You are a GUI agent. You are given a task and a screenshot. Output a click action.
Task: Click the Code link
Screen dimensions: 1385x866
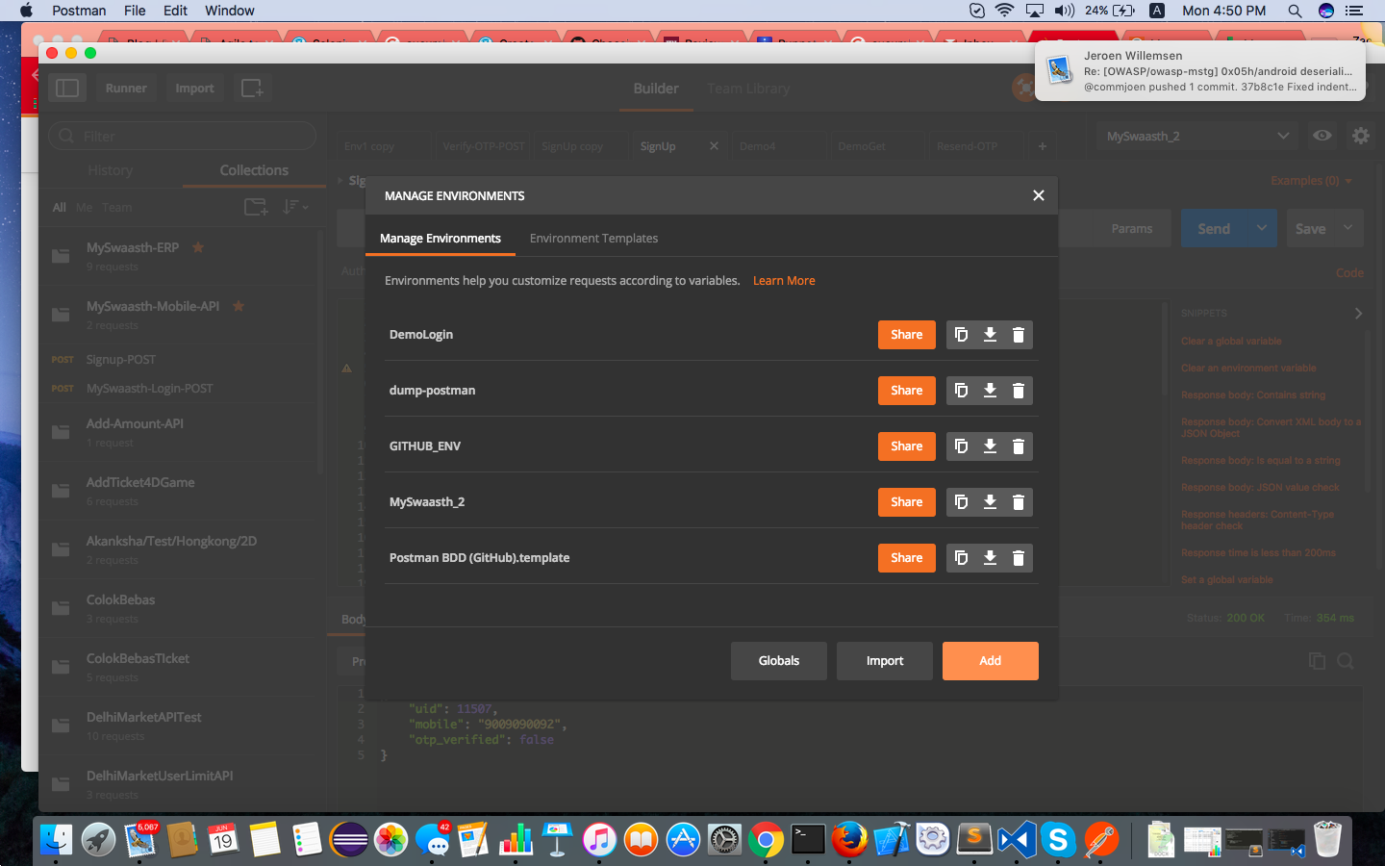pyautogui.click(x=1349, y=273)
